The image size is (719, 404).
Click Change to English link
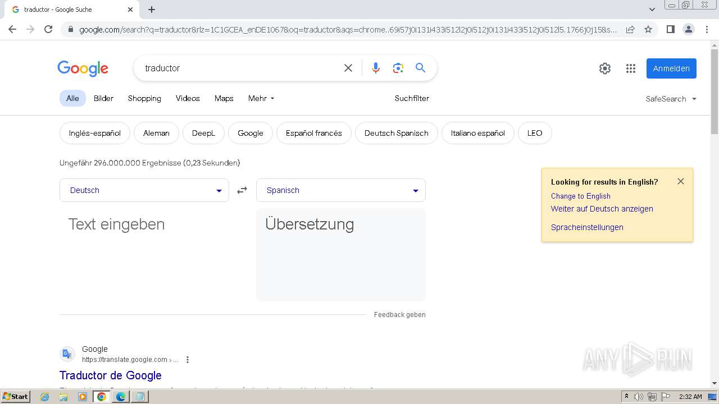tap(580, 196)
